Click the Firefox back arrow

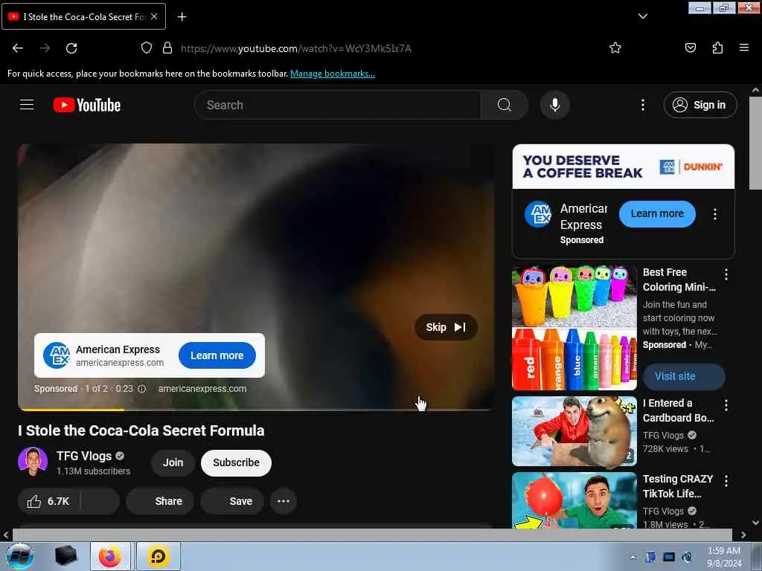click(18, 48)
